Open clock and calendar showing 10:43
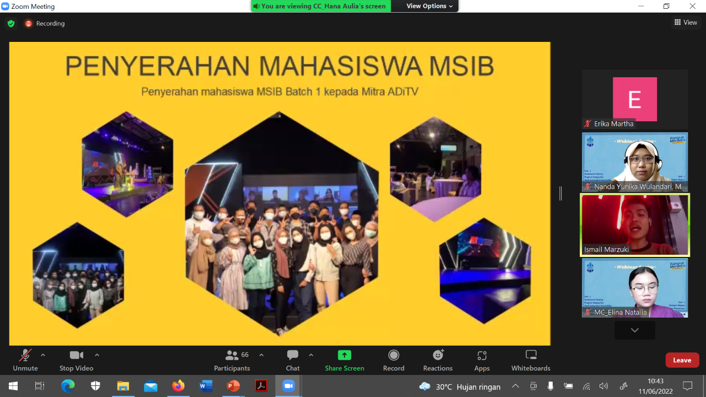The width and height of the screenshot is (706, 397). (656, 387)
